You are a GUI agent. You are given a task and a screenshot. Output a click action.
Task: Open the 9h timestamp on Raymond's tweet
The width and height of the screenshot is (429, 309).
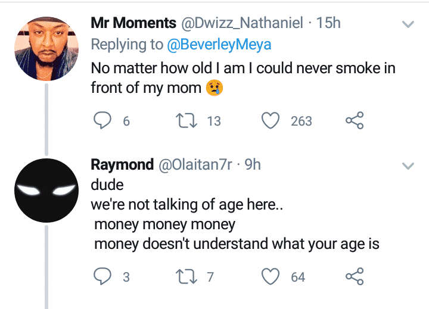pos(252,165)
